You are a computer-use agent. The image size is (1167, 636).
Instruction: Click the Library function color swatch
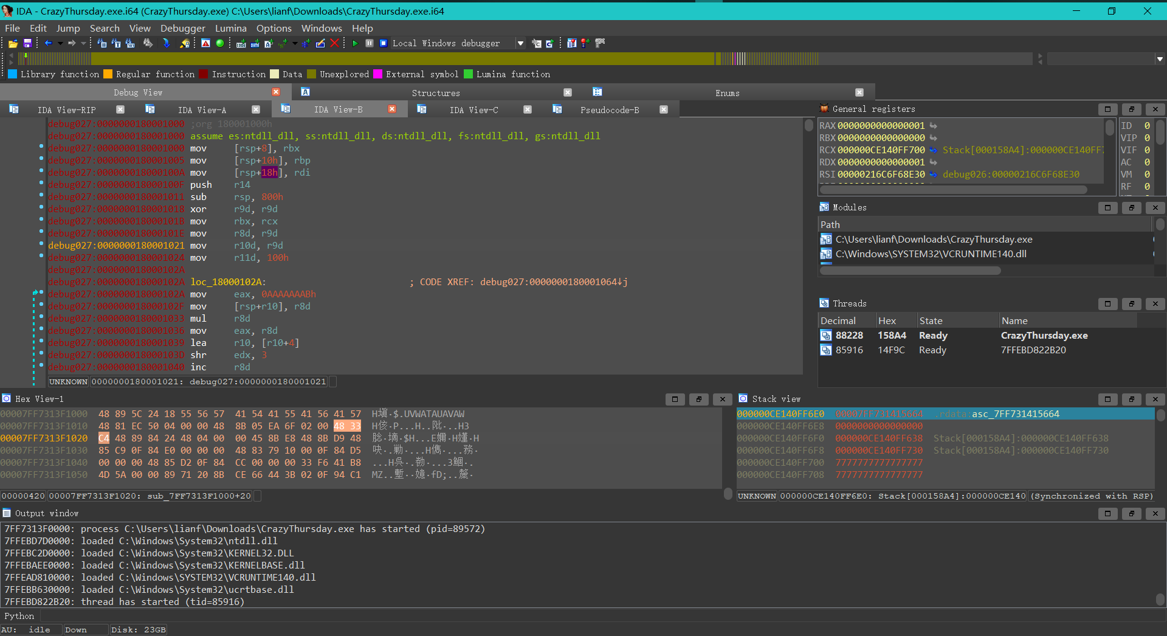pyautogui.click(x=12, y=74)
